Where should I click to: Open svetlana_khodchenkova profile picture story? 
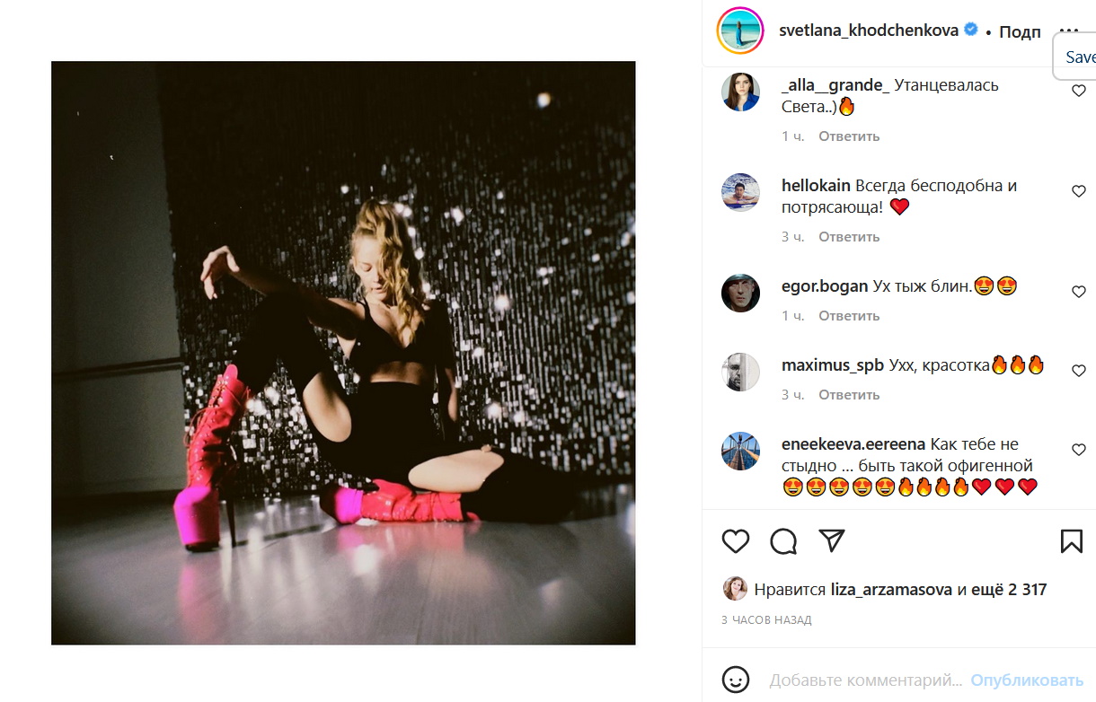click(740, 31)
